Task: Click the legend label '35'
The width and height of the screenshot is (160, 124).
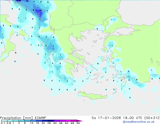Action: pos(61,123)
